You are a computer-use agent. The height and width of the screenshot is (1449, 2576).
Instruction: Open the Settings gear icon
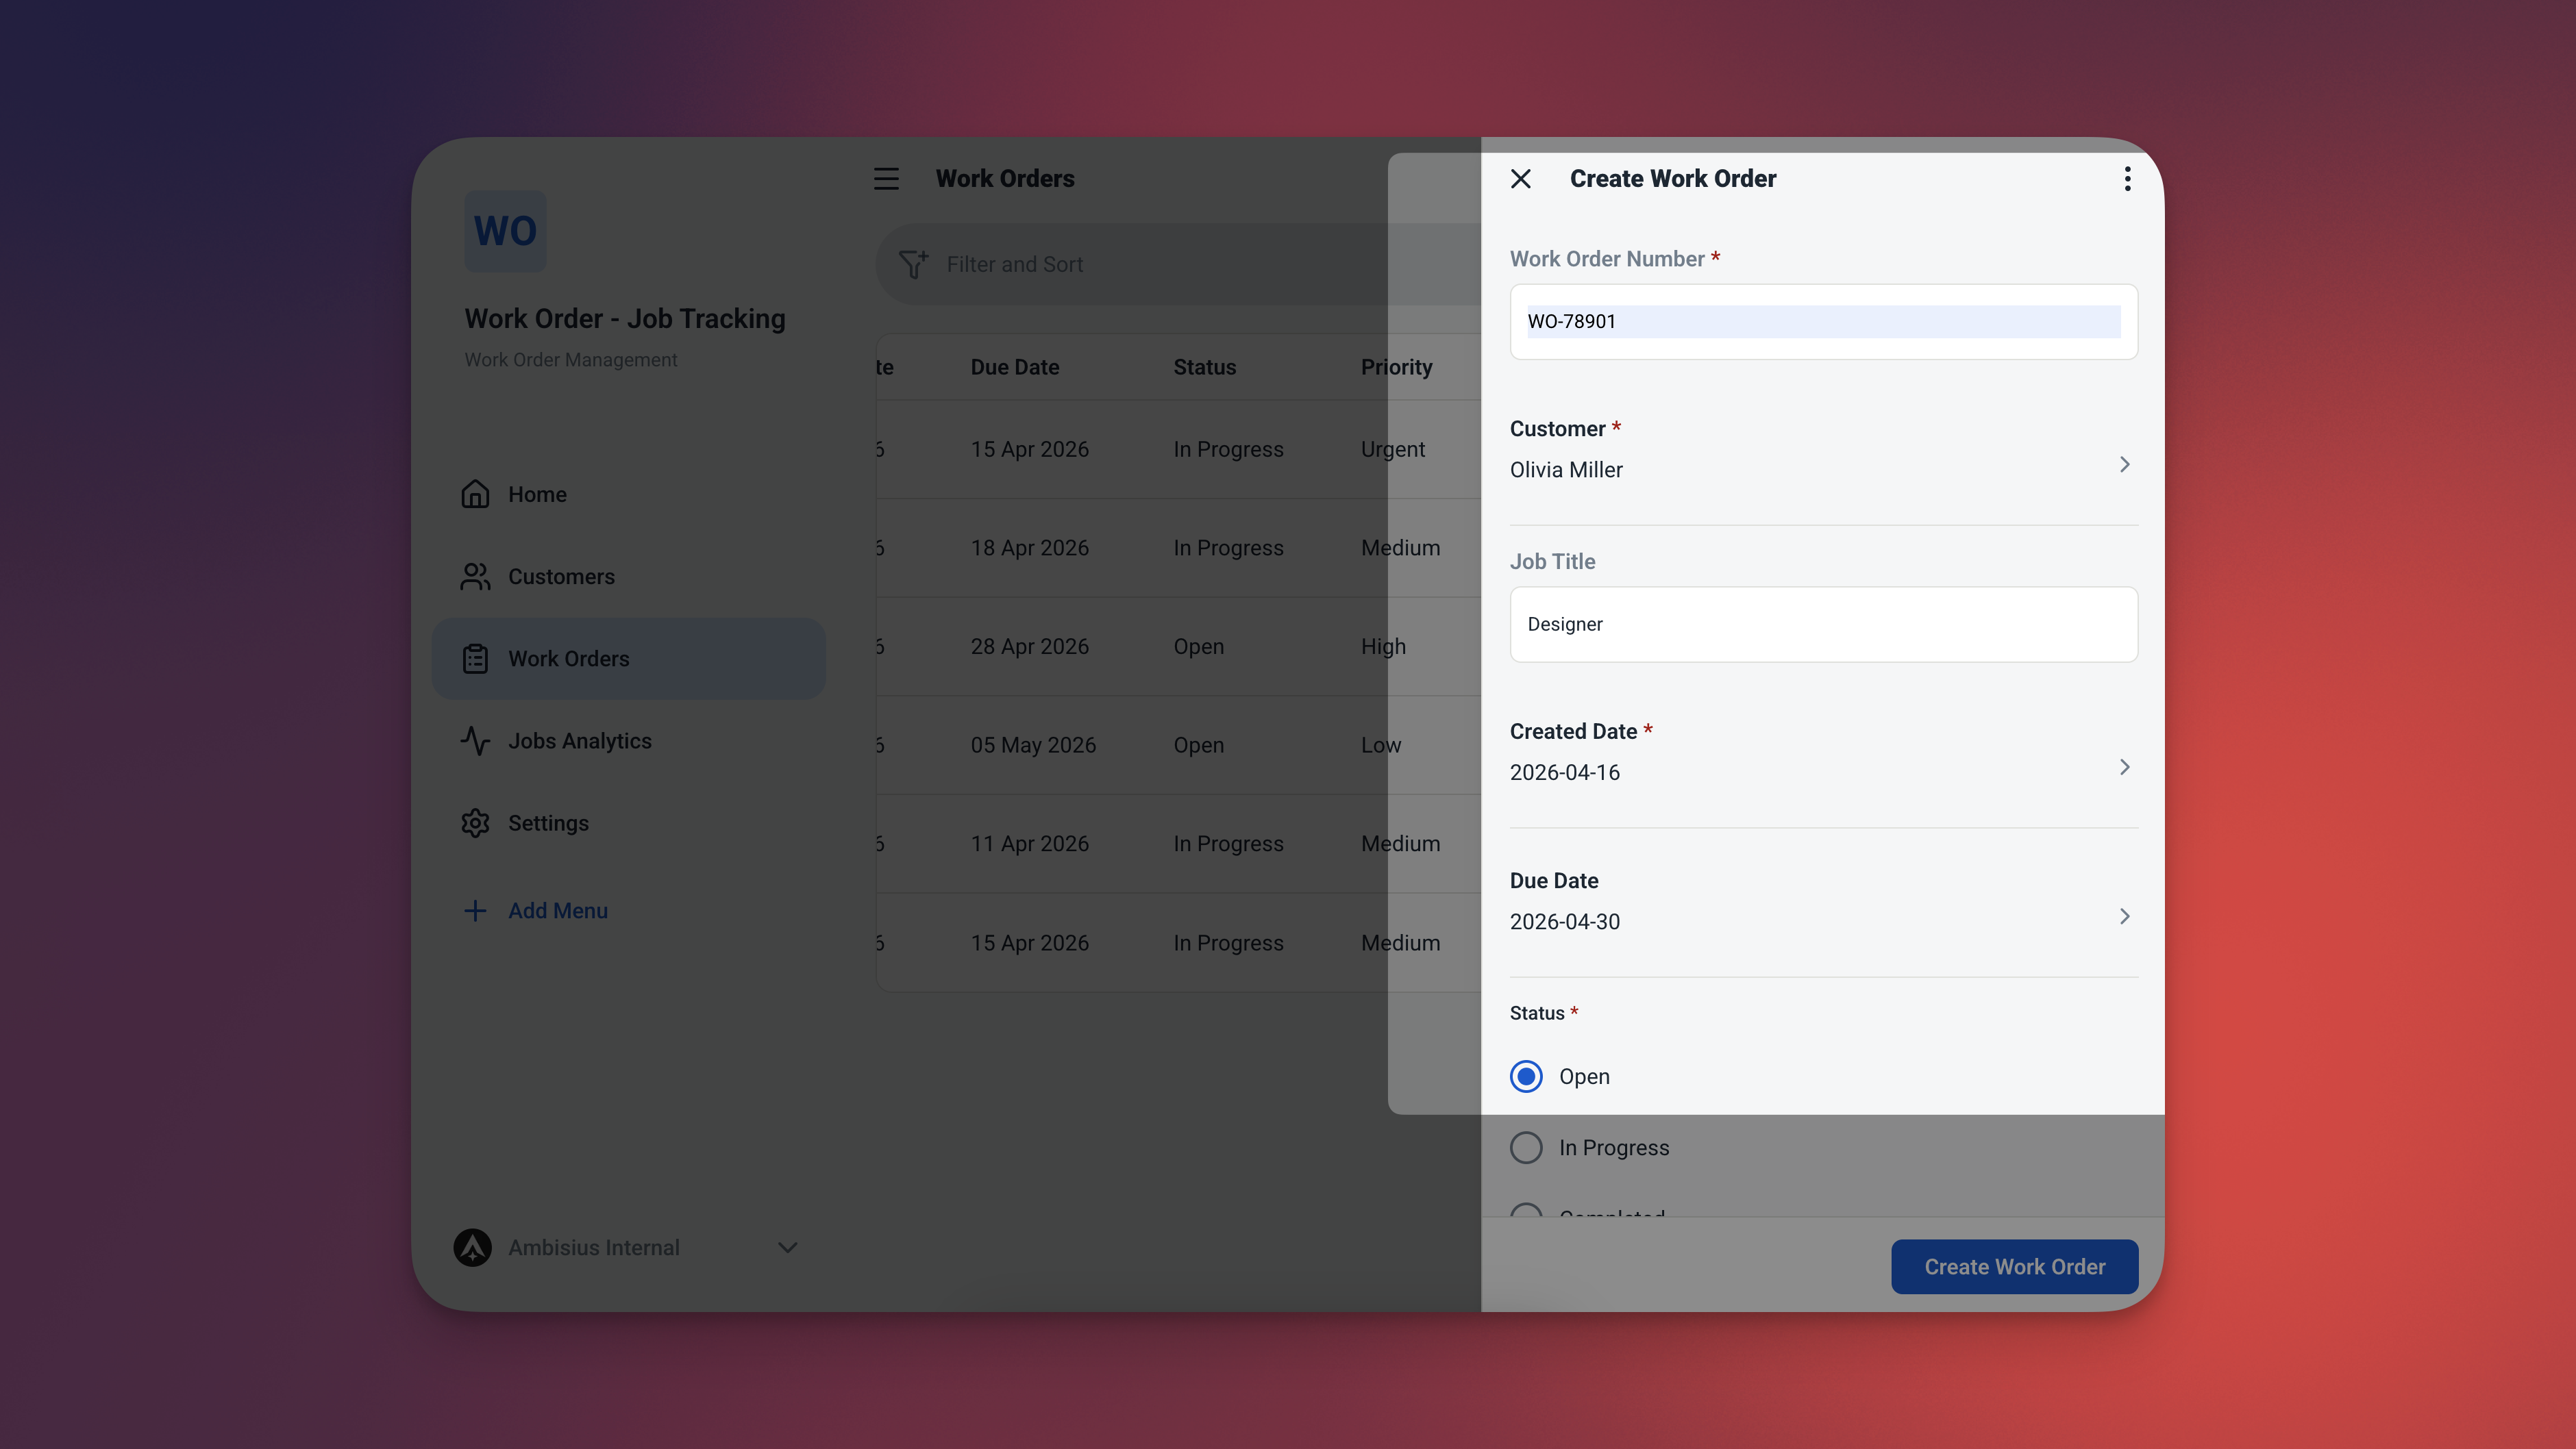[x=475, y=822]
